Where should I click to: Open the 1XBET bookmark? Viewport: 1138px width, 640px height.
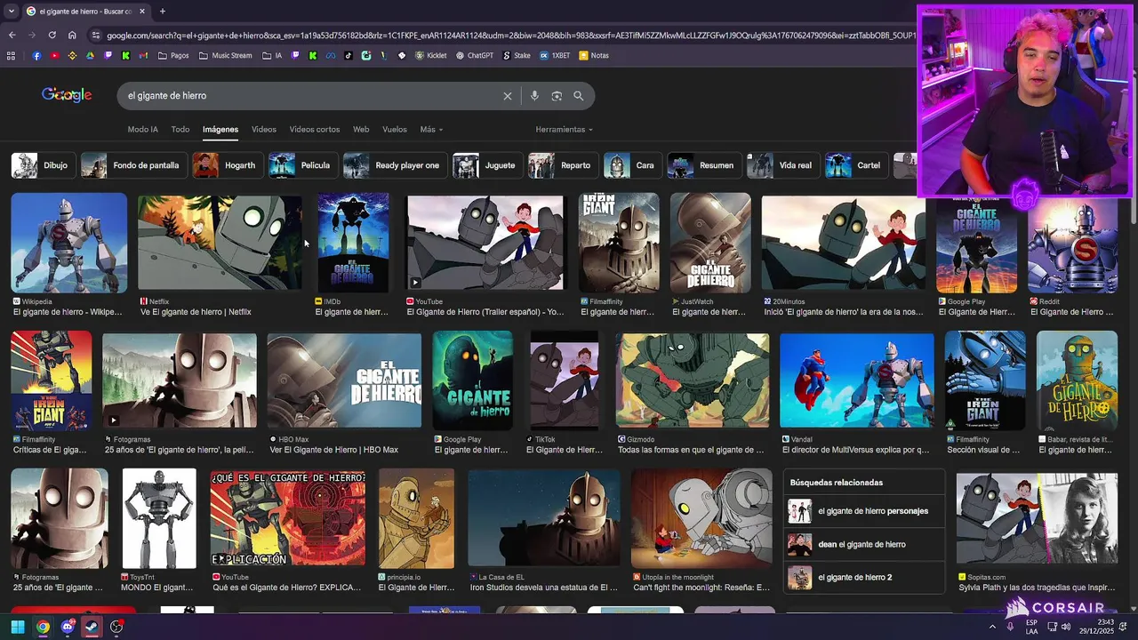[x=555, y=55]
